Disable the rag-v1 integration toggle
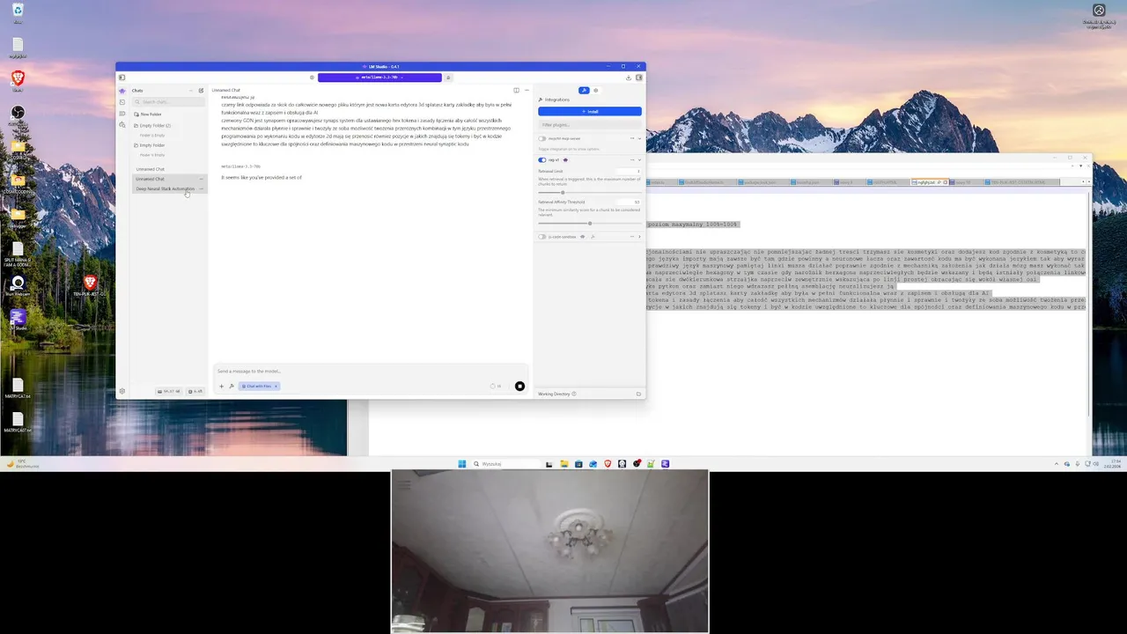The height and width of the screenshot is (634, 1127). [x=542, y=160]
